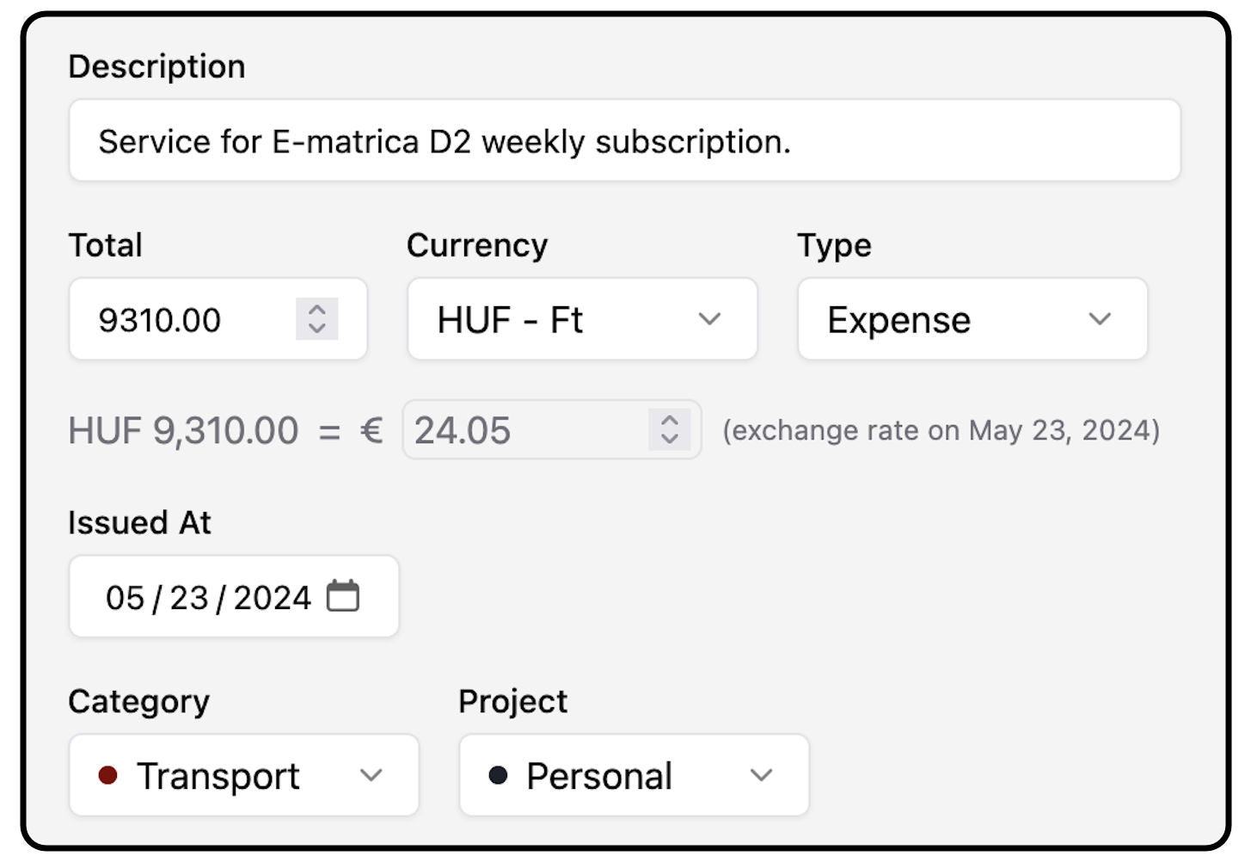The image size is (1251, 862).
Task: Open the Personal project selector
Action: 619,775
